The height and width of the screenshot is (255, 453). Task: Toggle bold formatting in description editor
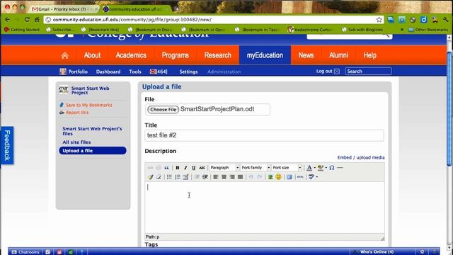click(178, 168)
